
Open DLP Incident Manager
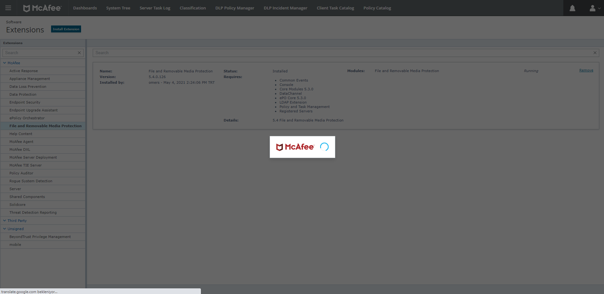pyautogui.click(x=285, y=8)
